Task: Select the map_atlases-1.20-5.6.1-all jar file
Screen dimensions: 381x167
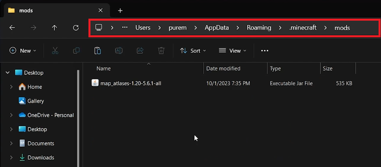Action: [131, 83]
